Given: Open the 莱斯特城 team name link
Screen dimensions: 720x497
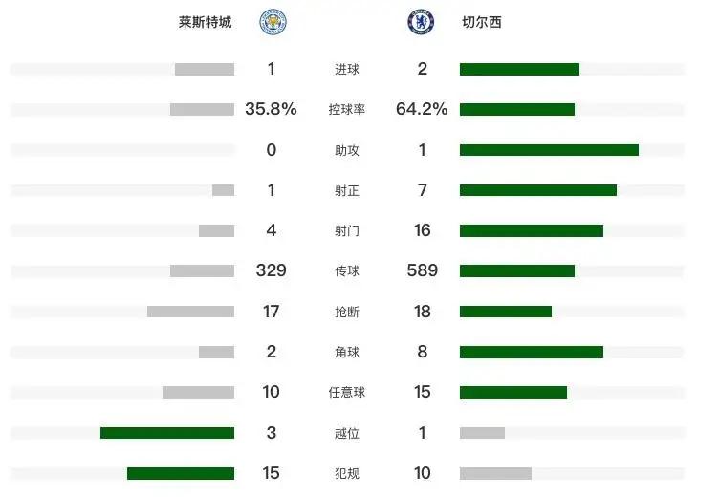Looking at the screenshot, I should [x=206, y=22].
